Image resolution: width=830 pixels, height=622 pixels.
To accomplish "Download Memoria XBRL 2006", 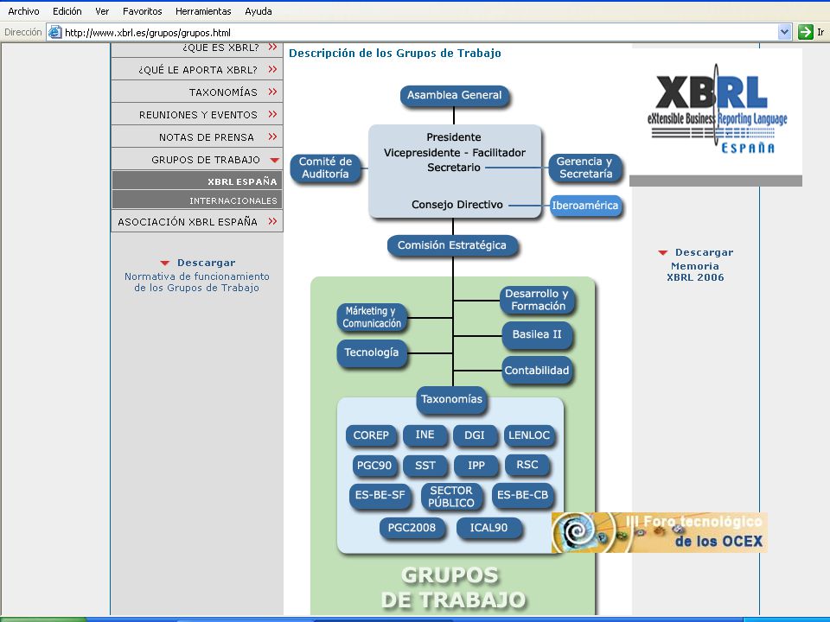I will tap(695, 271).
